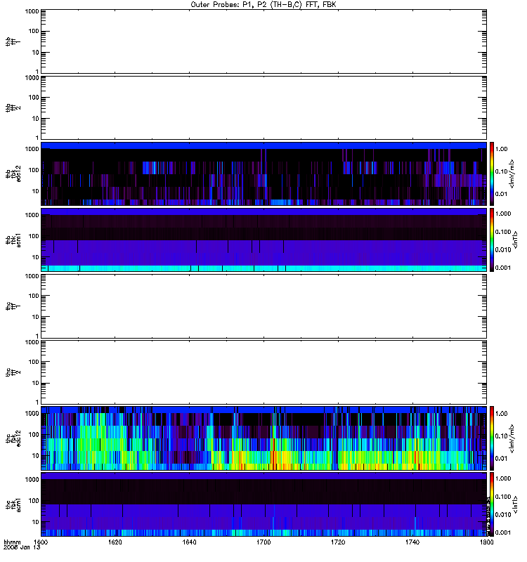Click the 'thb fff 1' axis label
The image size is (527, 562).
coord(13,41)
